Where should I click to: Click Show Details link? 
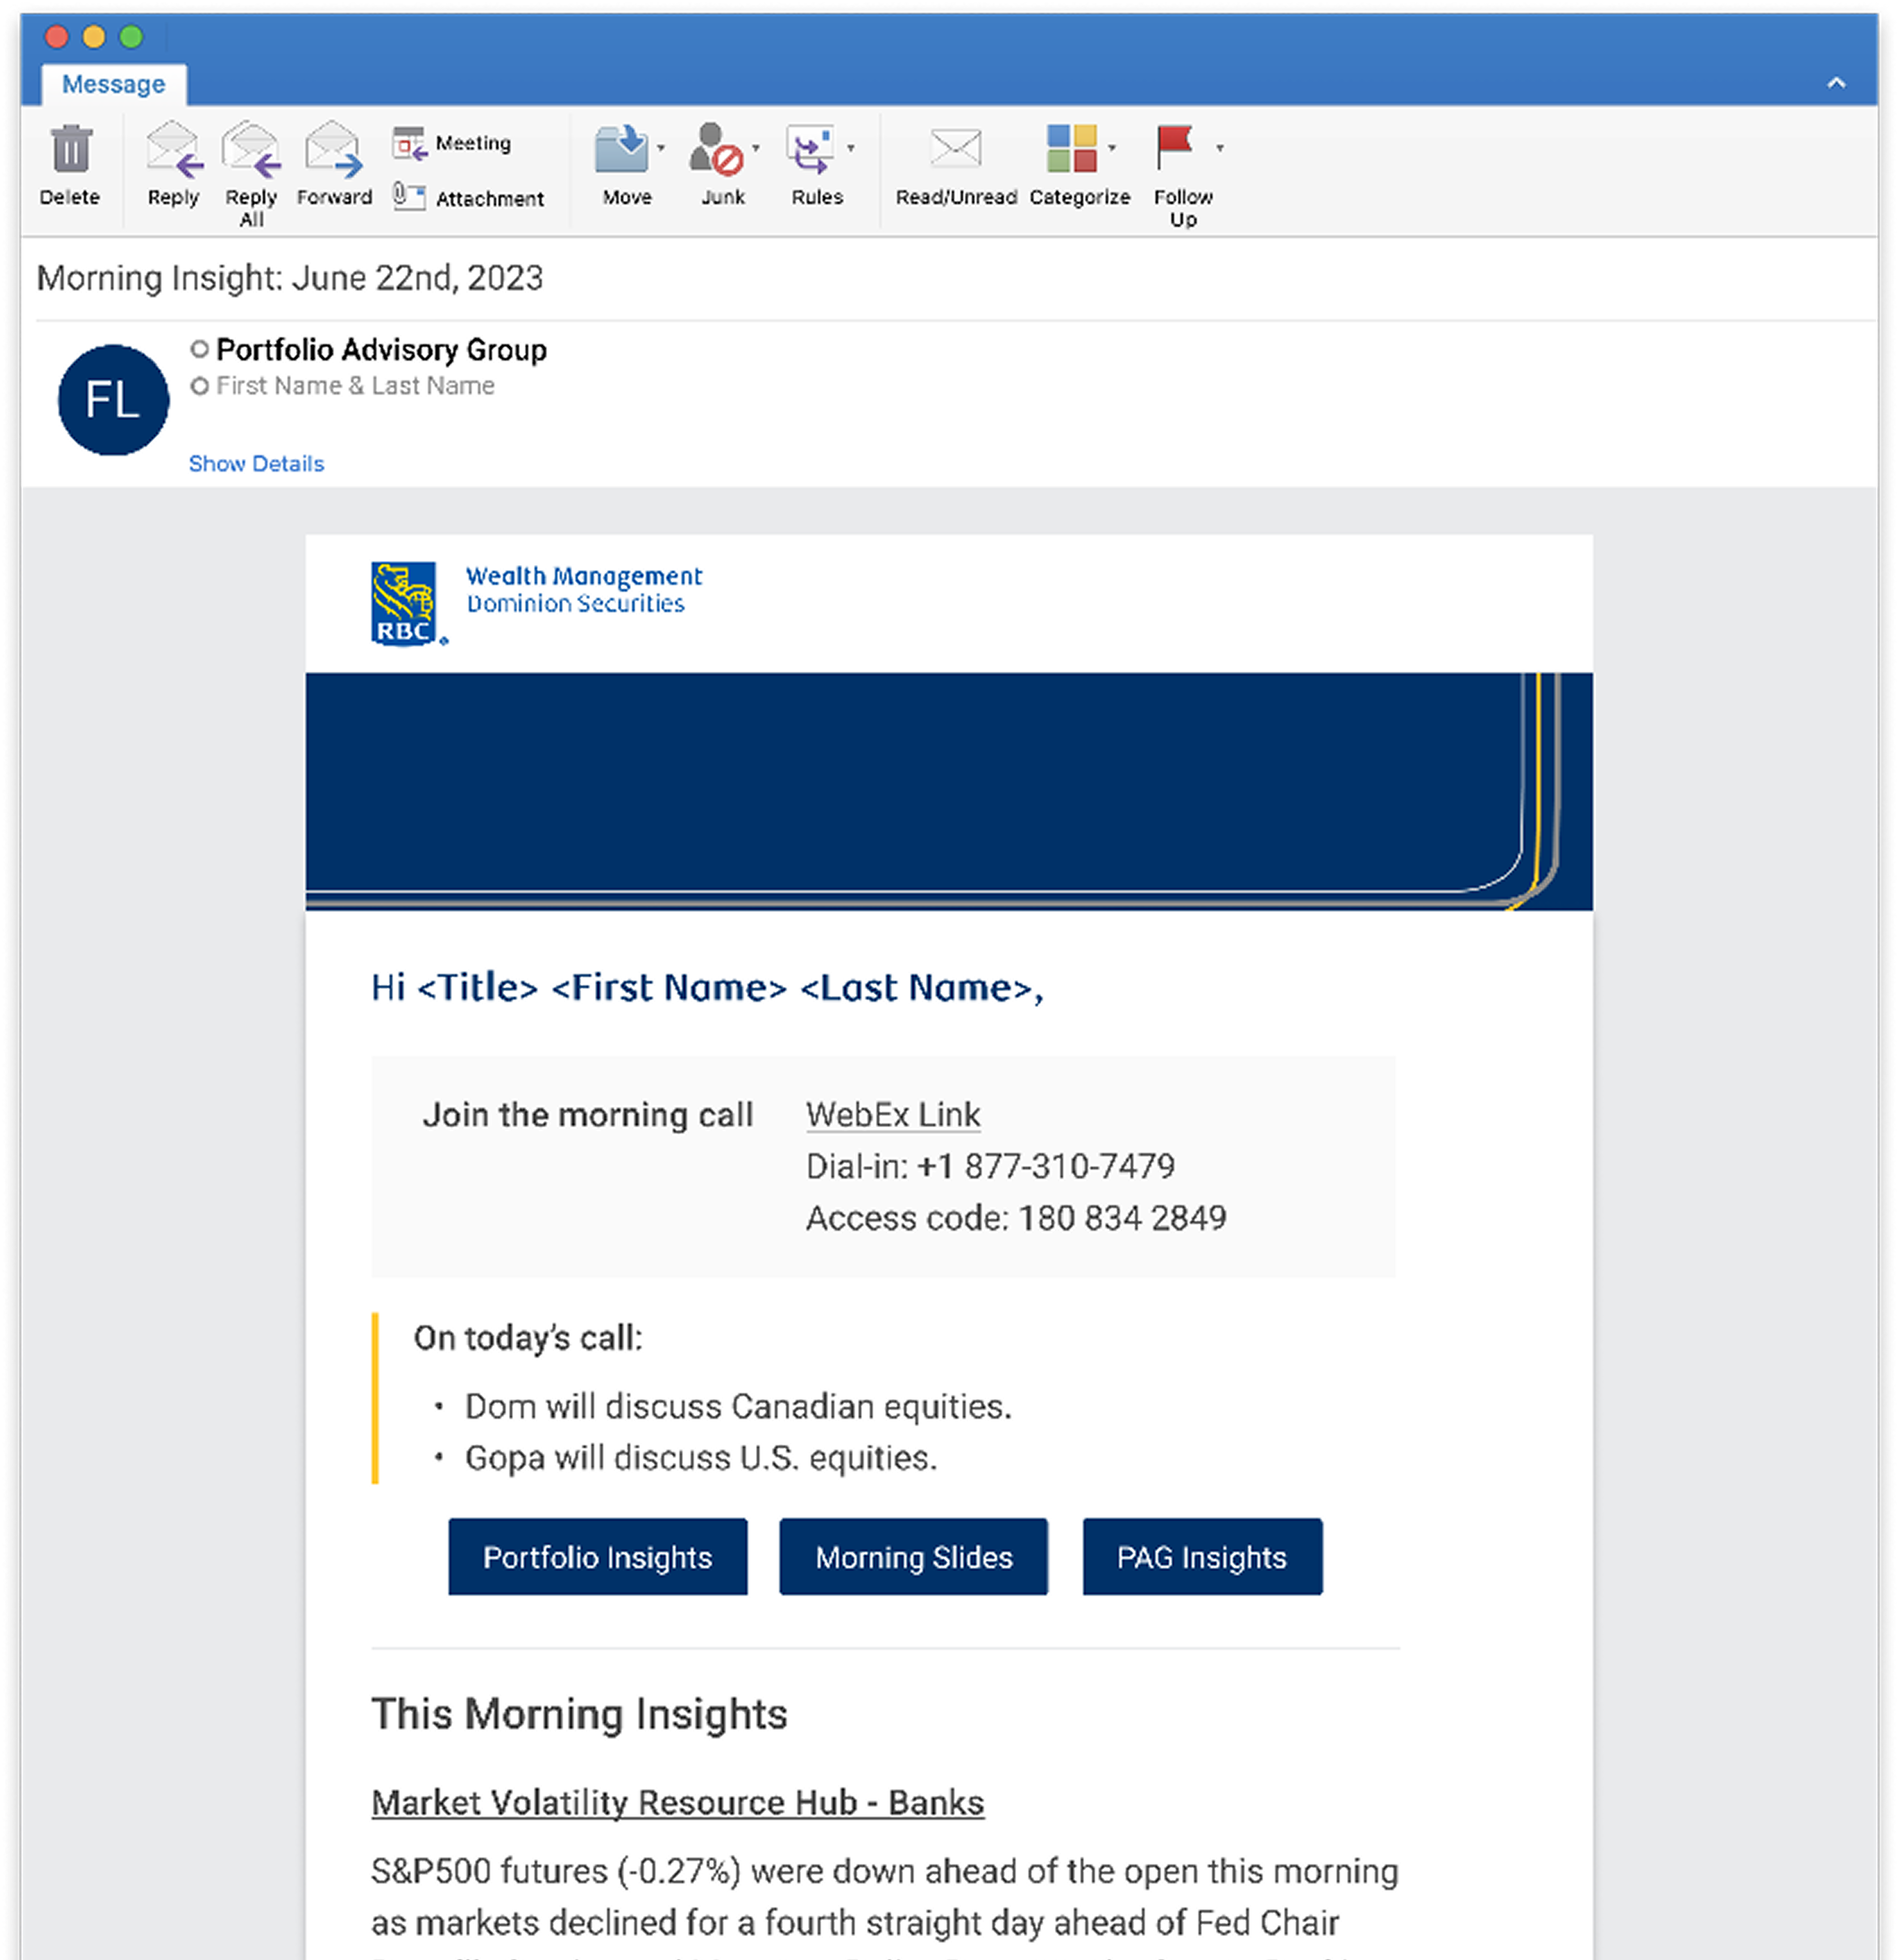click(256, 464)
